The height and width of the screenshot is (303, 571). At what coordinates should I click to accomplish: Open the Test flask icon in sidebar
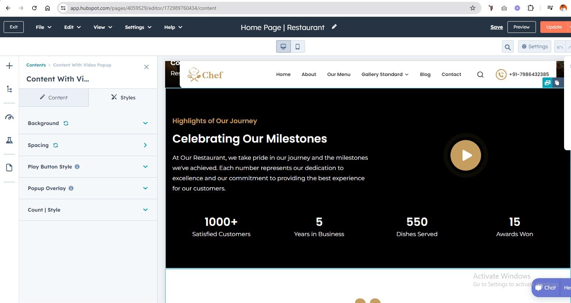pos(9,140)
